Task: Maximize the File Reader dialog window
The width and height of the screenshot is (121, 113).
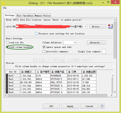Action: (108, 2)
